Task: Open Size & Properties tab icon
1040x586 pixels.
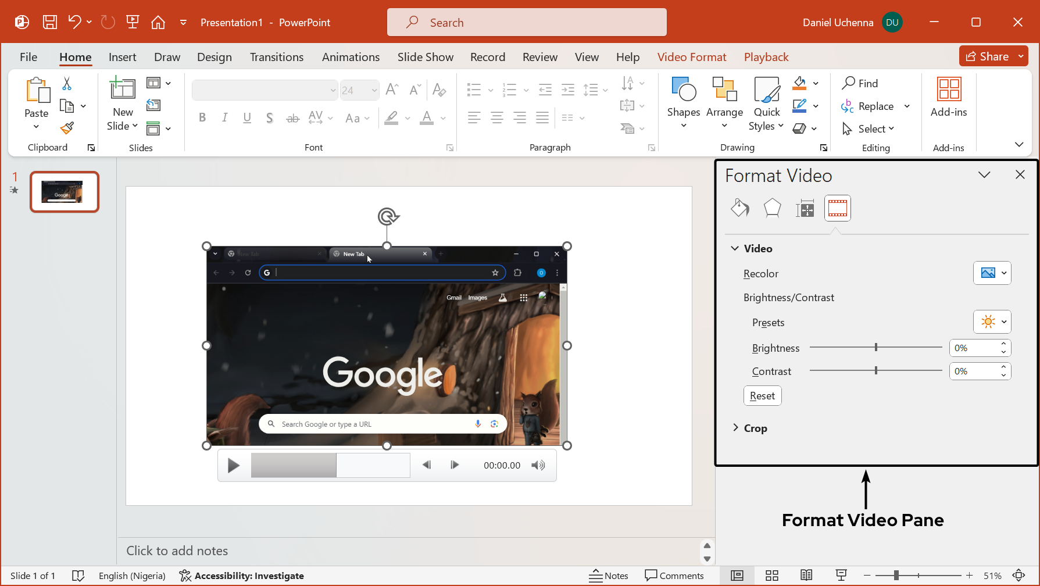Action: coord(805,208)
